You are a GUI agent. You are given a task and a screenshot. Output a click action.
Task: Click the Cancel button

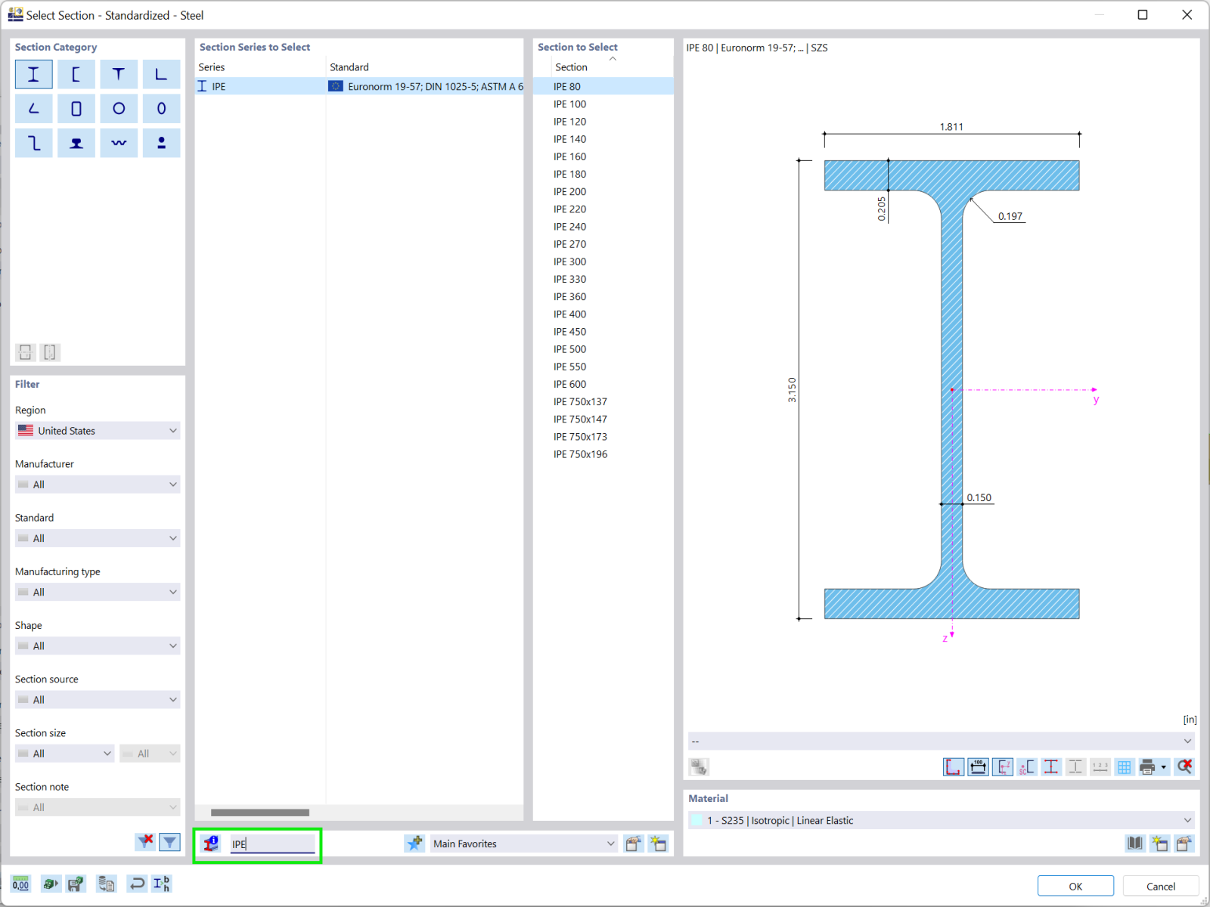click(1161, 886)
